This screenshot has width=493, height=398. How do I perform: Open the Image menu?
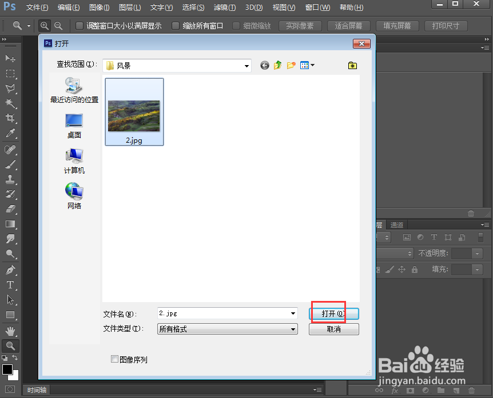(x=100, y=7)
